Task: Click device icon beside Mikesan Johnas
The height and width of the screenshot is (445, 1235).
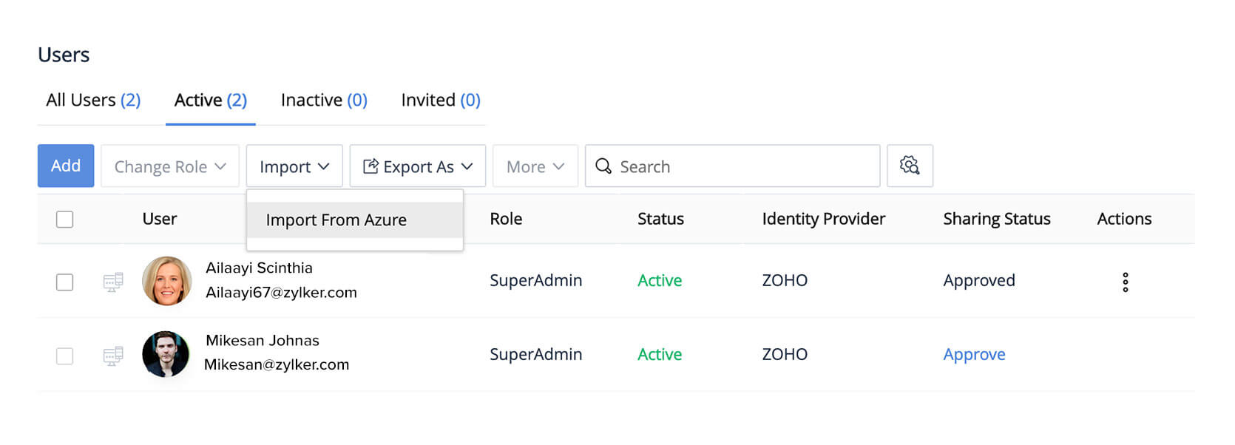Action: [x=113, y=356]
